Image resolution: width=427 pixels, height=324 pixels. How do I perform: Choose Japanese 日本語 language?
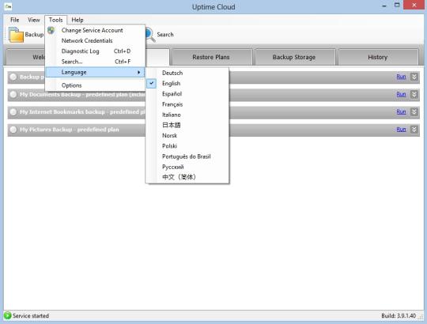[187, 125]
